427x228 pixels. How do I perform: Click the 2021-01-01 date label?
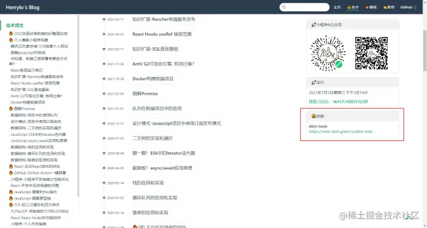pyautogui.click(x=115, y=109)
